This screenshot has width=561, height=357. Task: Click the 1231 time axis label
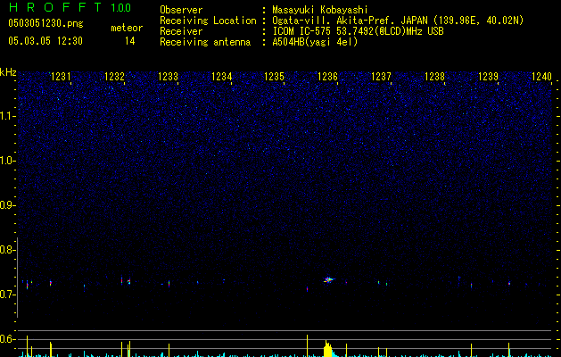[x=61, y=76]
